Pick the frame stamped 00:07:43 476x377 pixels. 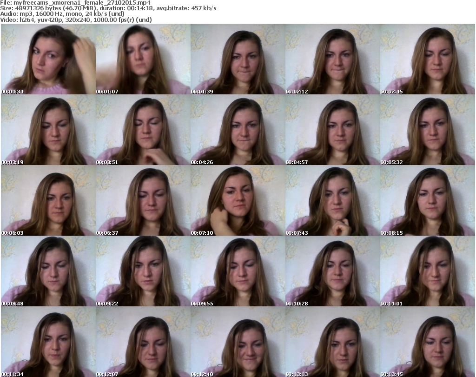[333, 201]
